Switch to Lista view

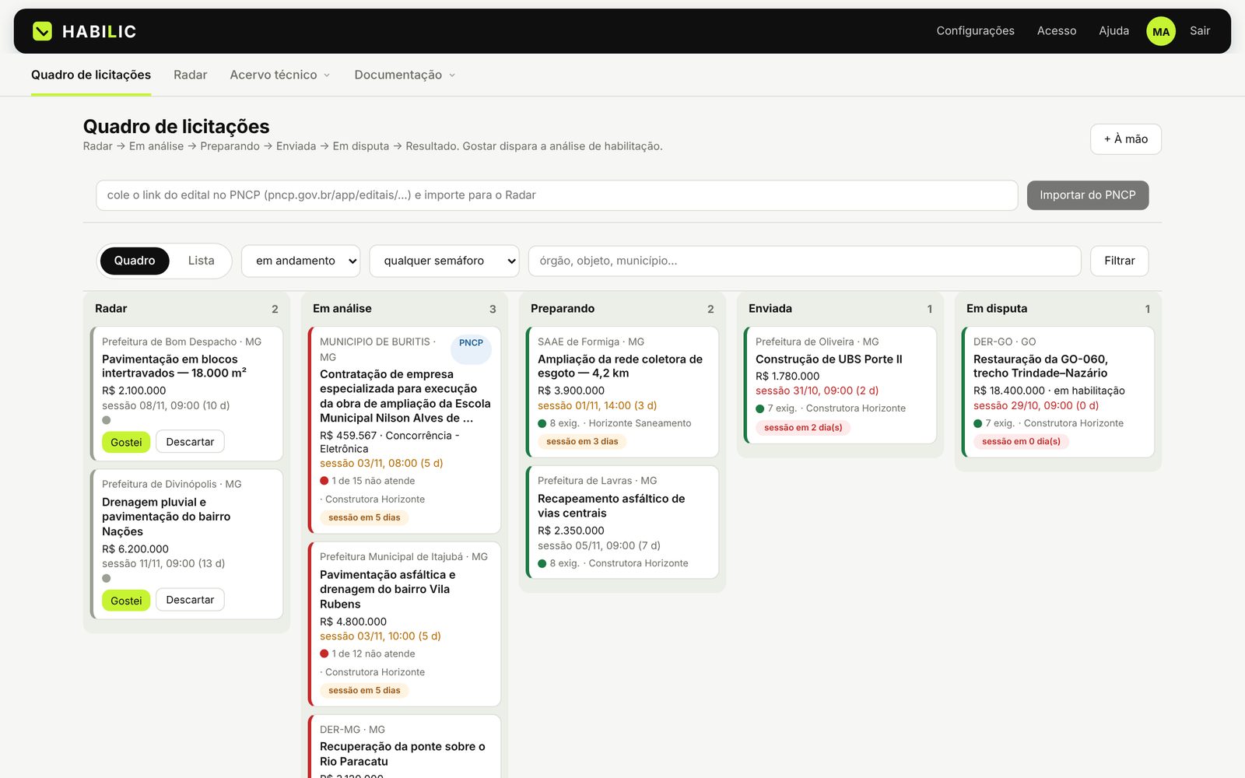201,261
